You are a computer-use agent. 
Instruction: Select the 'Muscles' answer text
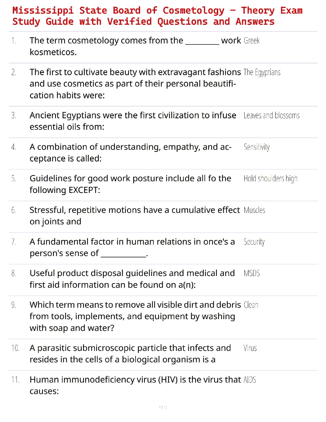[x=254, y=210]
